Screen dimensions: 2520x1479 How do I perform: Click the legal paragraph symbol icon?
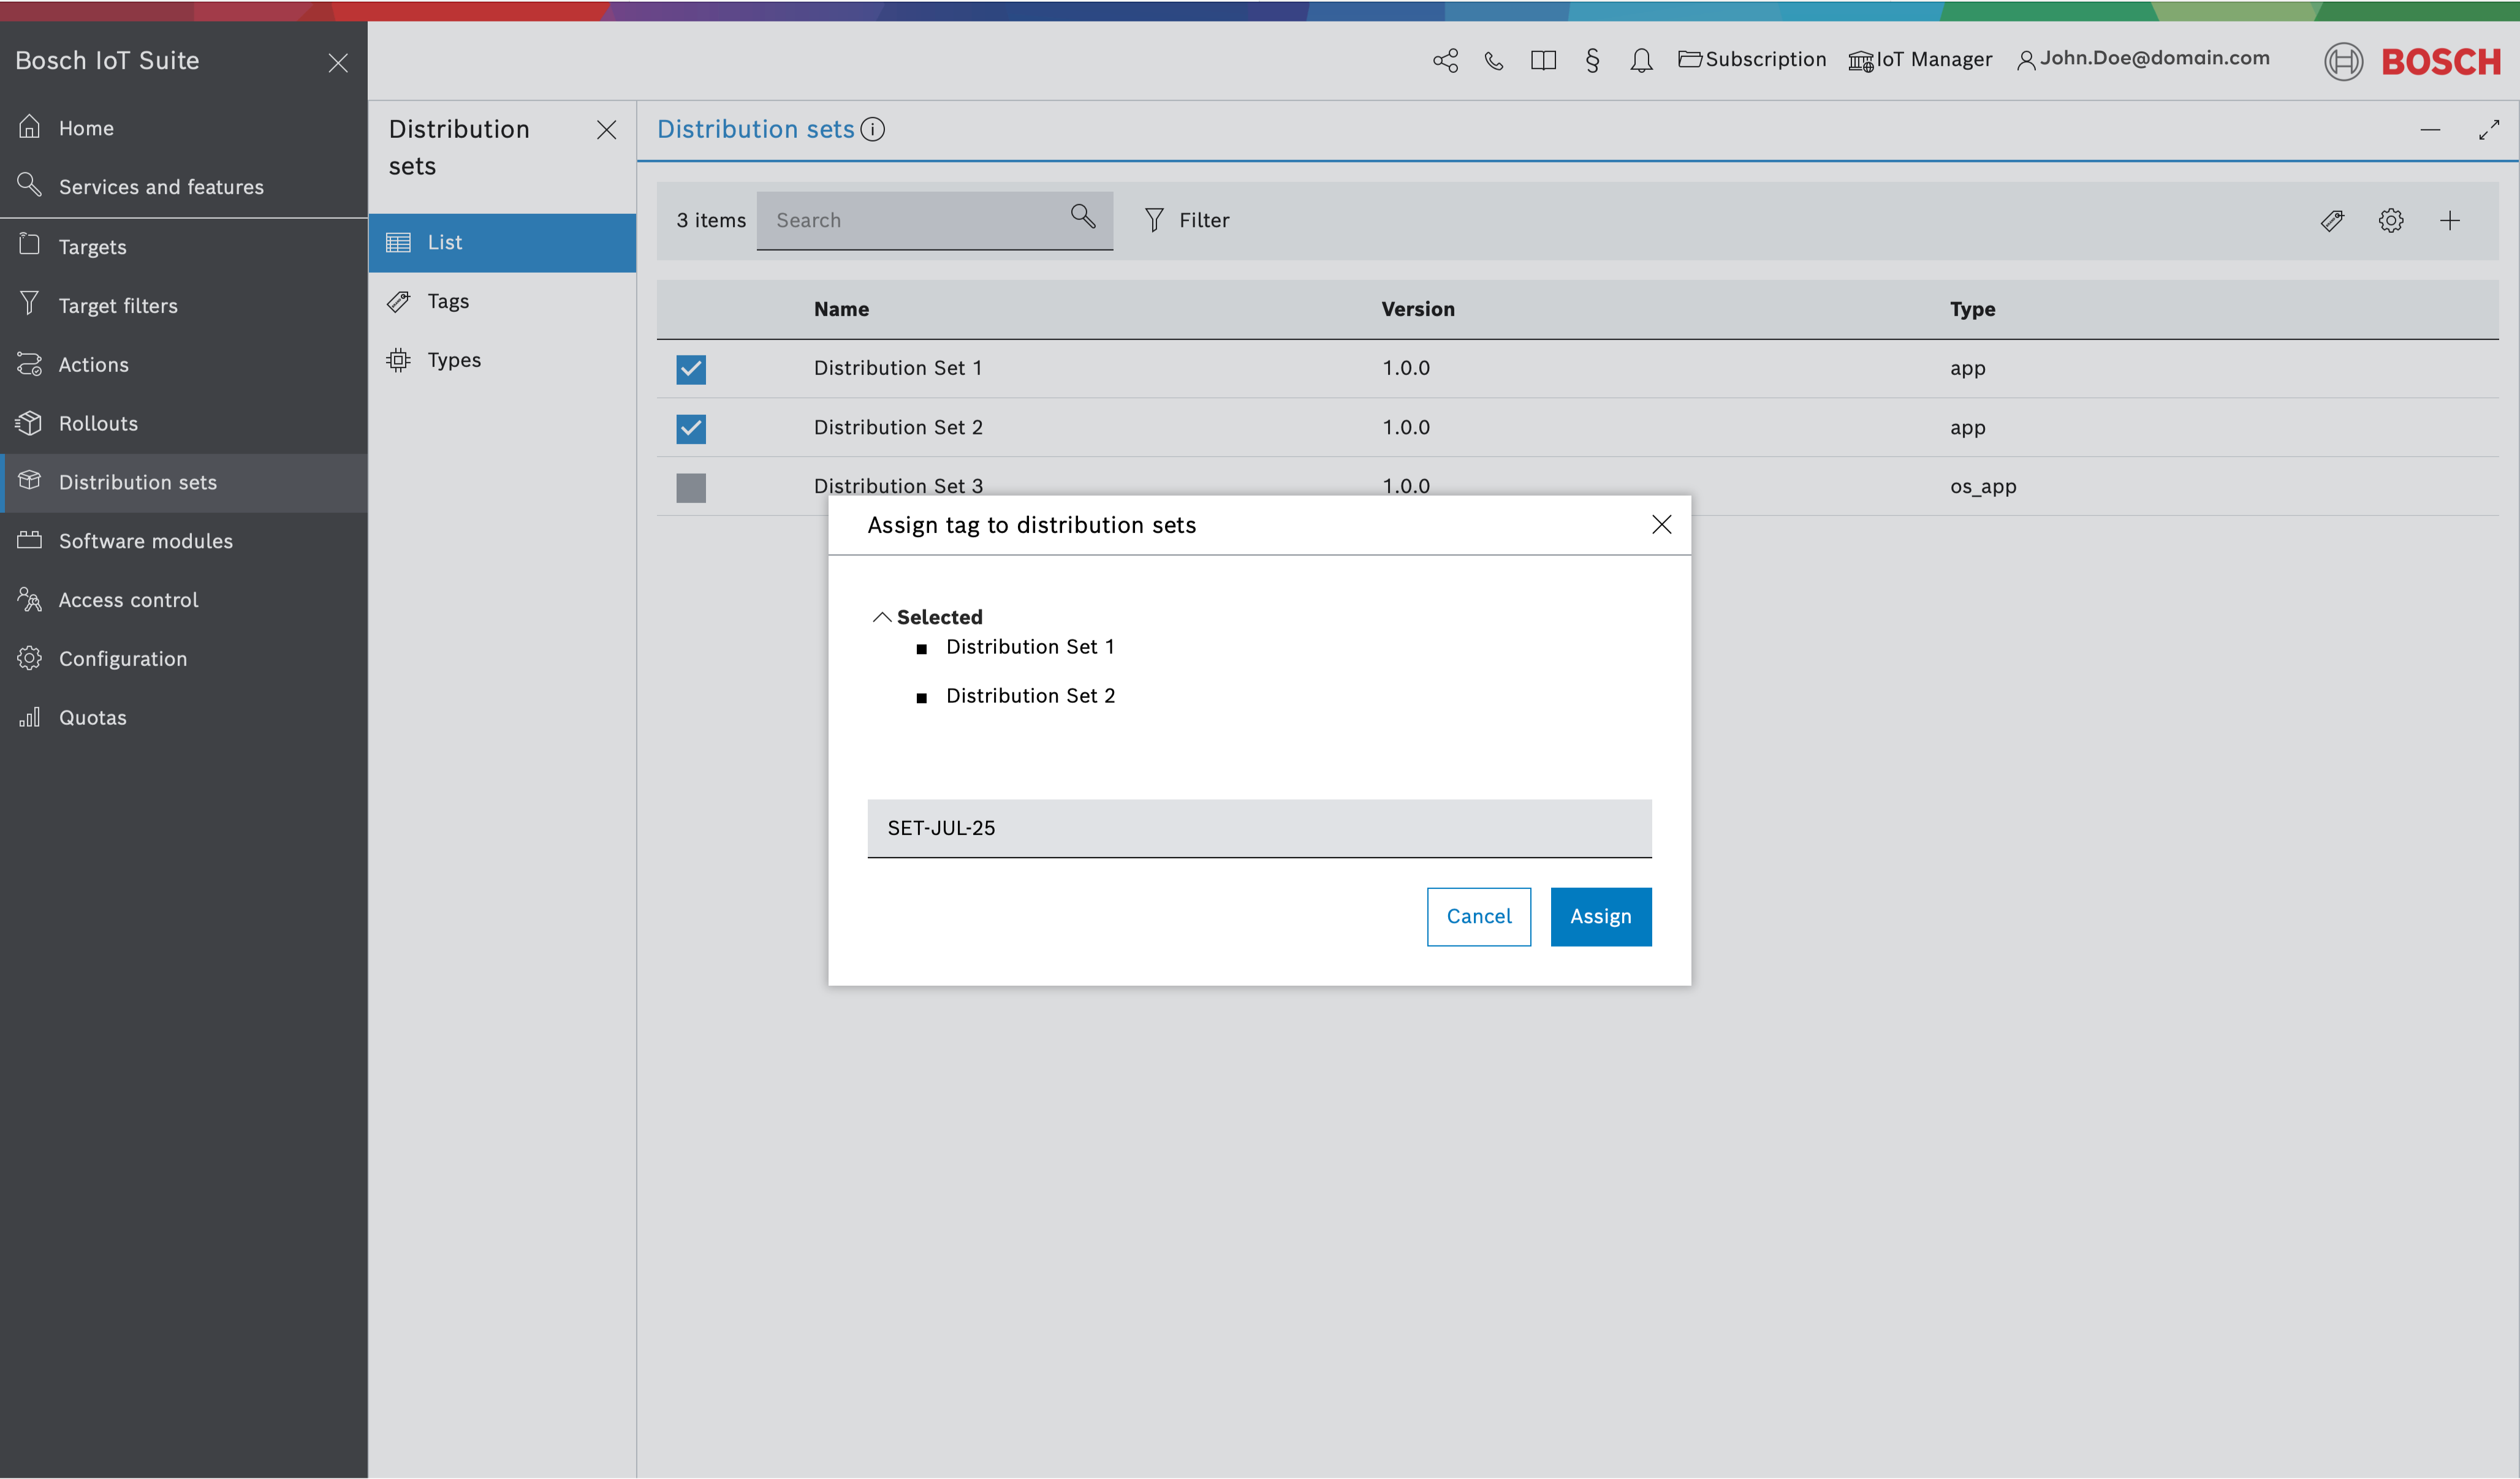tap(1592, 60)
